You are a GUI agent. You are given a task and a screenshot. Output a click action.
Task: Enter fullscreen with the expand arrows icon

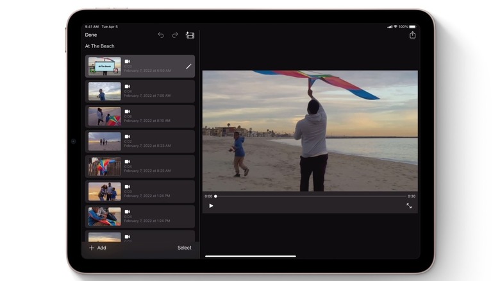[409, 206]
